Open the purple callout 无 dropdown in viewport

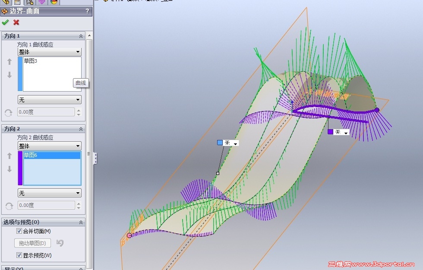(346, 133)
